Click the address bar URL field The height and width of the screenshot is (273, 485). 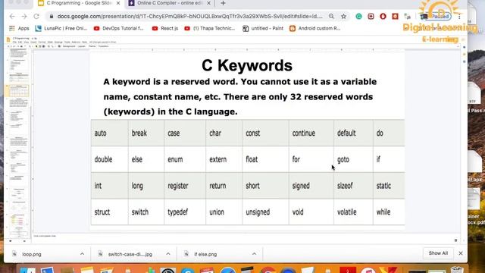click(x=189, y=17)
